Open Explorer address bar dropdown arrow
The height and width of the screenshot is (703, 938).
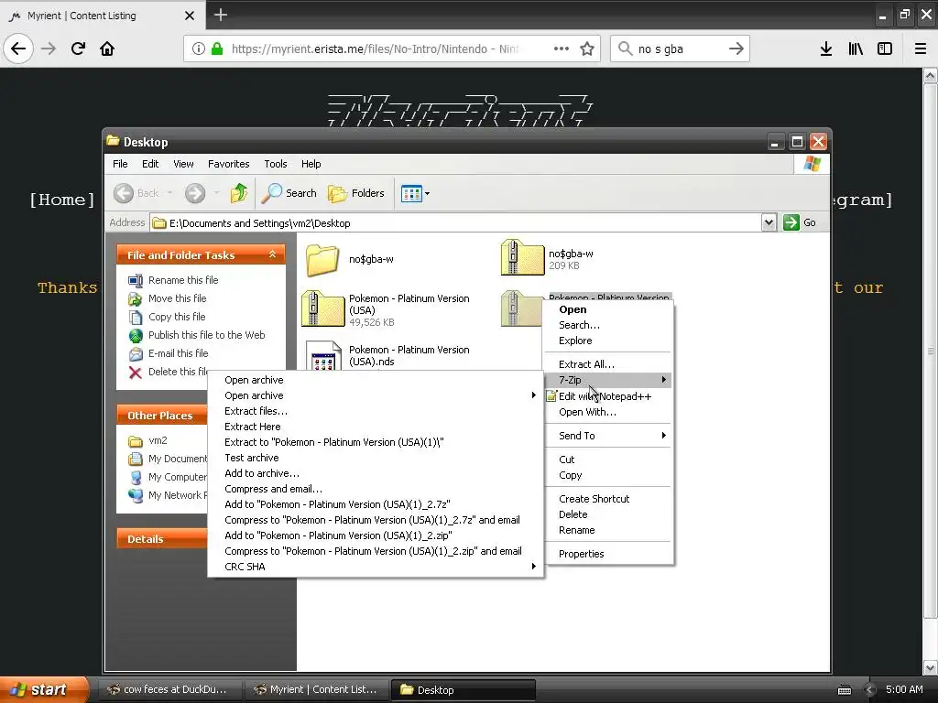769,222
